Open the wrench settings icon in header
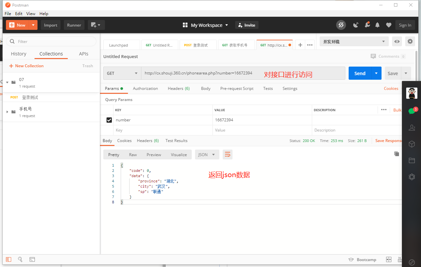This screenshot has height=267, width=421. coord(367,25)
